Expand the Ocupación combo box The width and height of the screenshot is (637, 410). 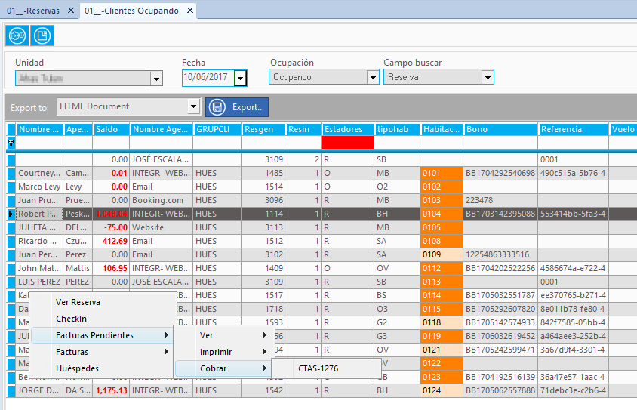(373, 77)
